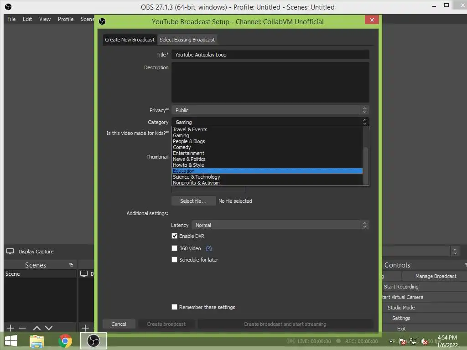Select Science & Technology category
Screen dimensions: 467x350
267,177
